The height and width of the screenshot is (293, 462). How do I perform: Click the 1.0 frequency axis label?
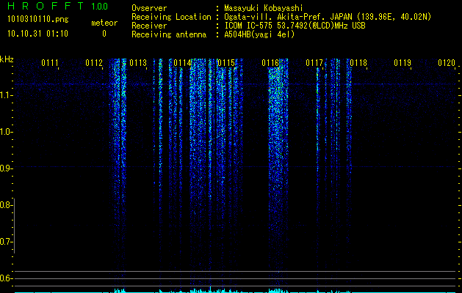[6, 132]
